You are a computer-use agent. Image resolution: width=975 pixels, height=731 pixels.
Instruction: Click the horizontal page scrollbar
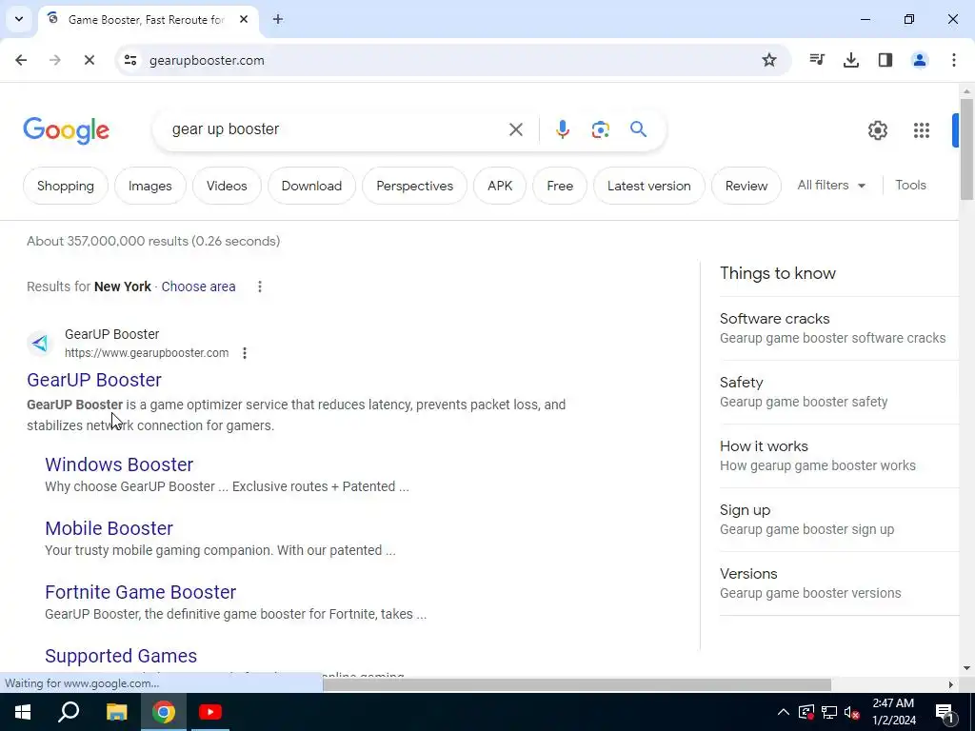(x=577, y=684)
